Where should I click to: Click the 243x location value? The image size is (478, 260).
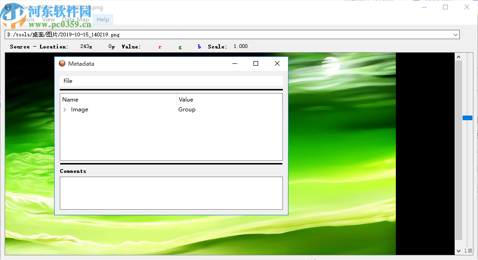click(86, 46)
